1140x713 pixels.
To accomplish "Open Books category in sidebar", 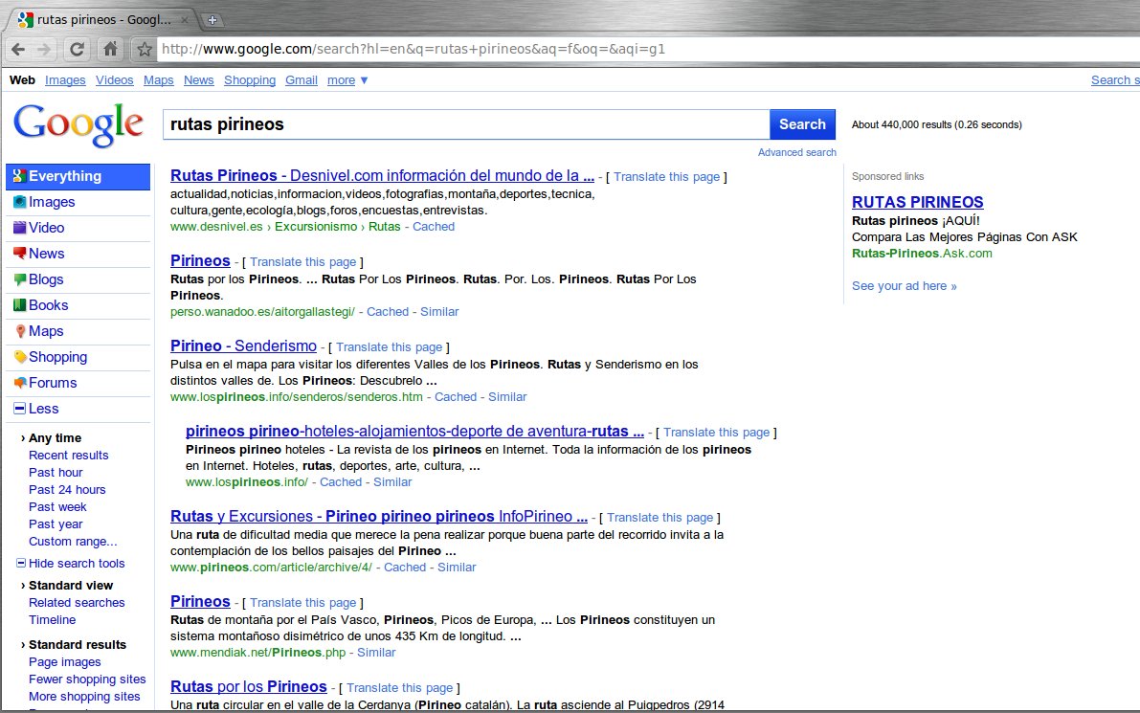I will pyautogui.click(x=48, y=305).
